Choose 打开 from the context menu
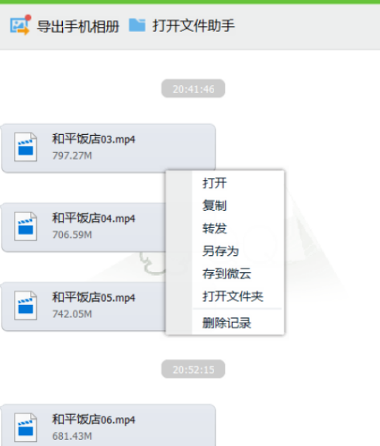 (x=215, y=183)
